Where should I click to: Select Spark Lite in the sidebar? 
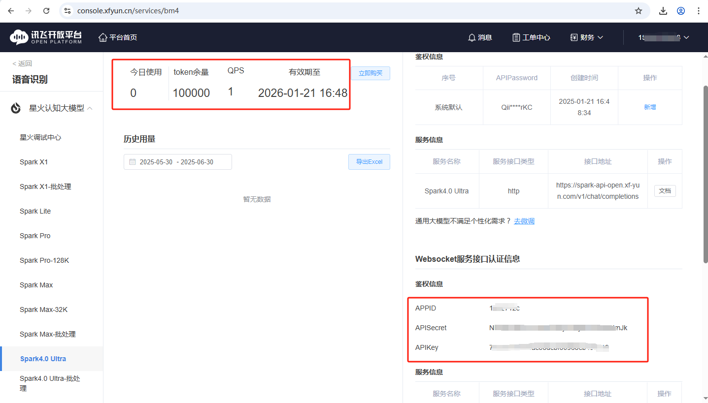click(x=35, y=211)
